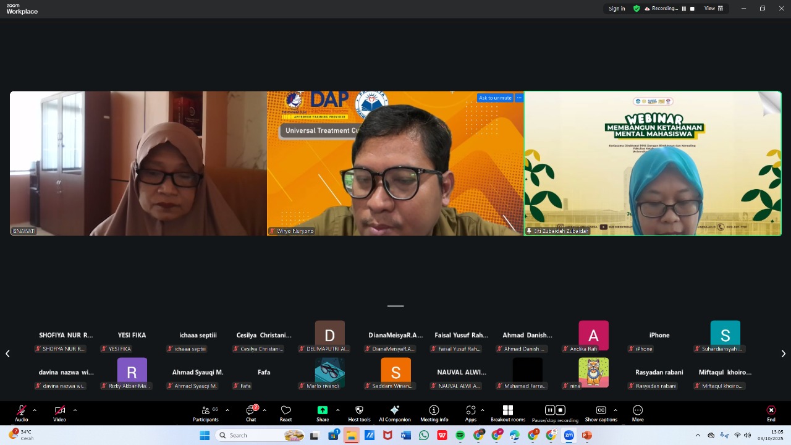791x445 pixels.
Task: Expand Audio options arrow
Action: pos(35,410)
